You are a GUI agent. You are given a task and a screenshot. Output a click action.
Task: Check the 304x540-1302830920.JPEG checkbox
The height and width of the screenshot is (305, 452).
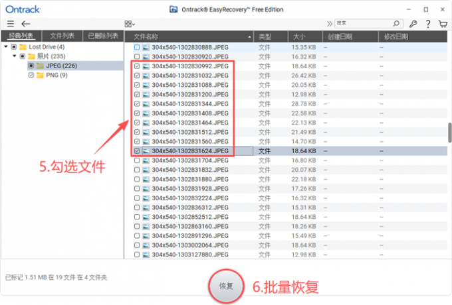[137, 56]
